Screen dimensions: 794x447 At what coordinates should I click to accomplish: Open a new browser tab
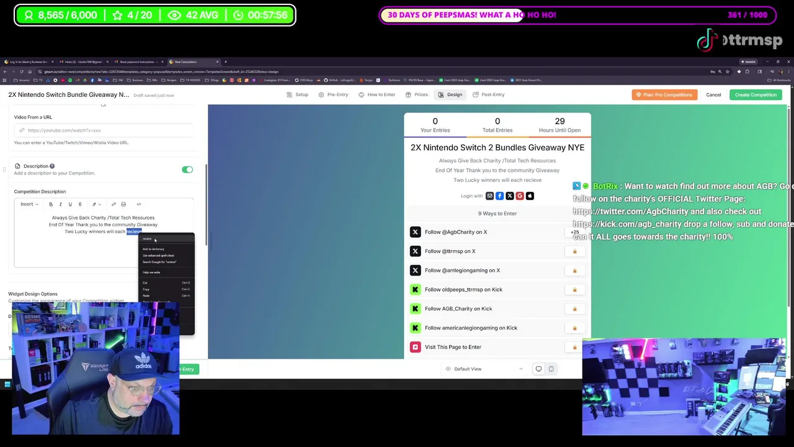click(225, 61)
